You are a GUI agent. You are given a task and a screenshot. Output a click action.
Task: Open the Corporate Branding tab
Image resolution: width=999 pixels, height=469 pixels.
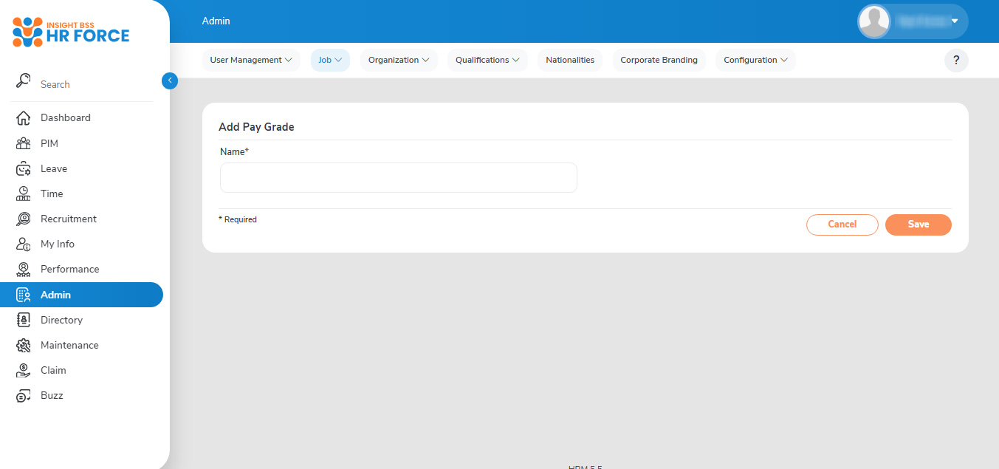(x=659, y=60)
